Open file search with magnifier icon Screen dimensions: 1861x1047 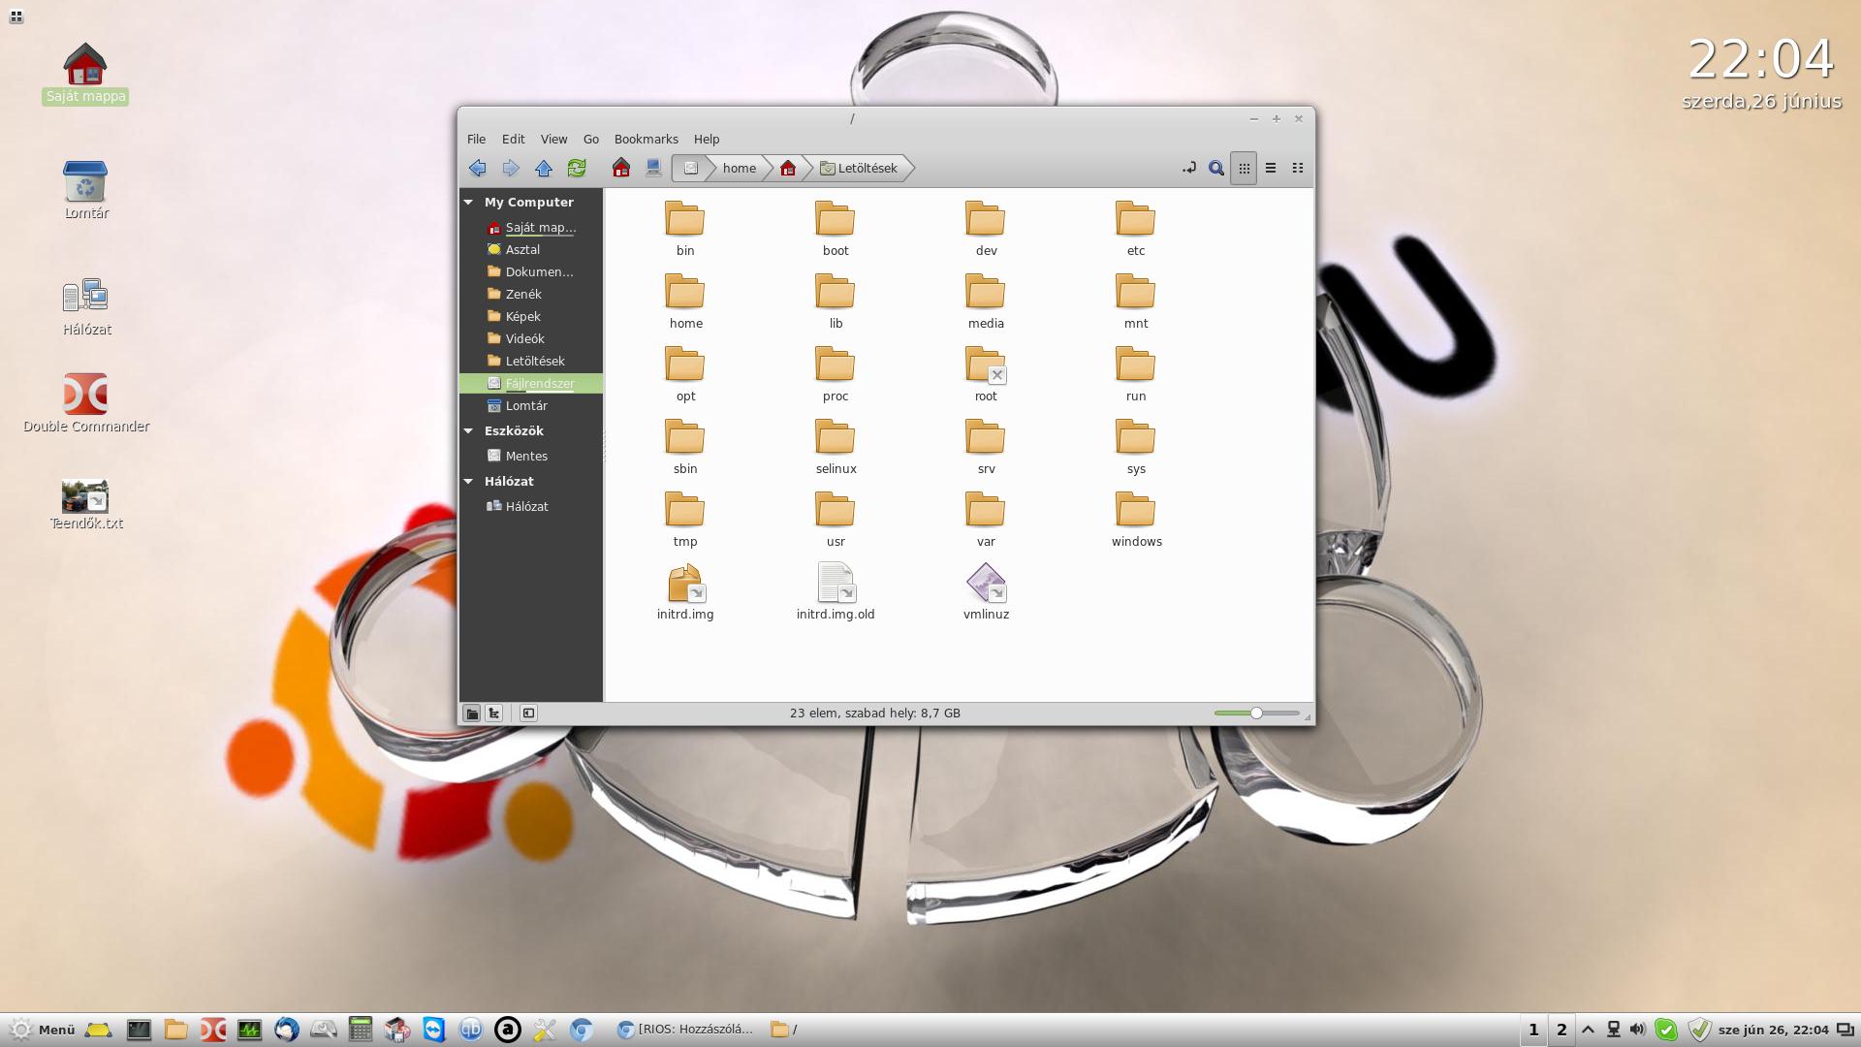[x=1216, y=169]
